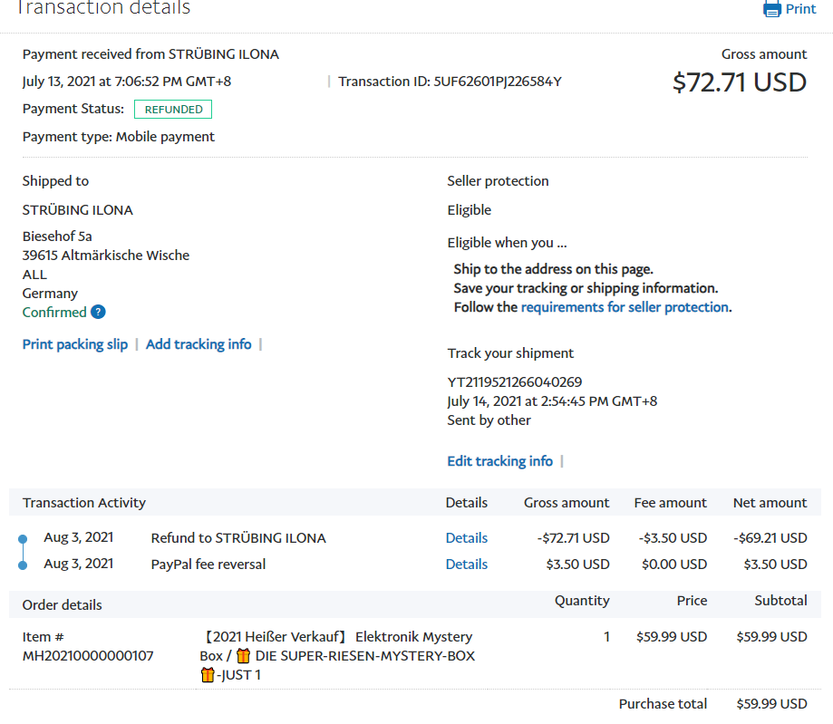Image resolution: width=833 pixels, height=724 pixels.
Task: Click Edit tracking info
Action: coord(499,461)
